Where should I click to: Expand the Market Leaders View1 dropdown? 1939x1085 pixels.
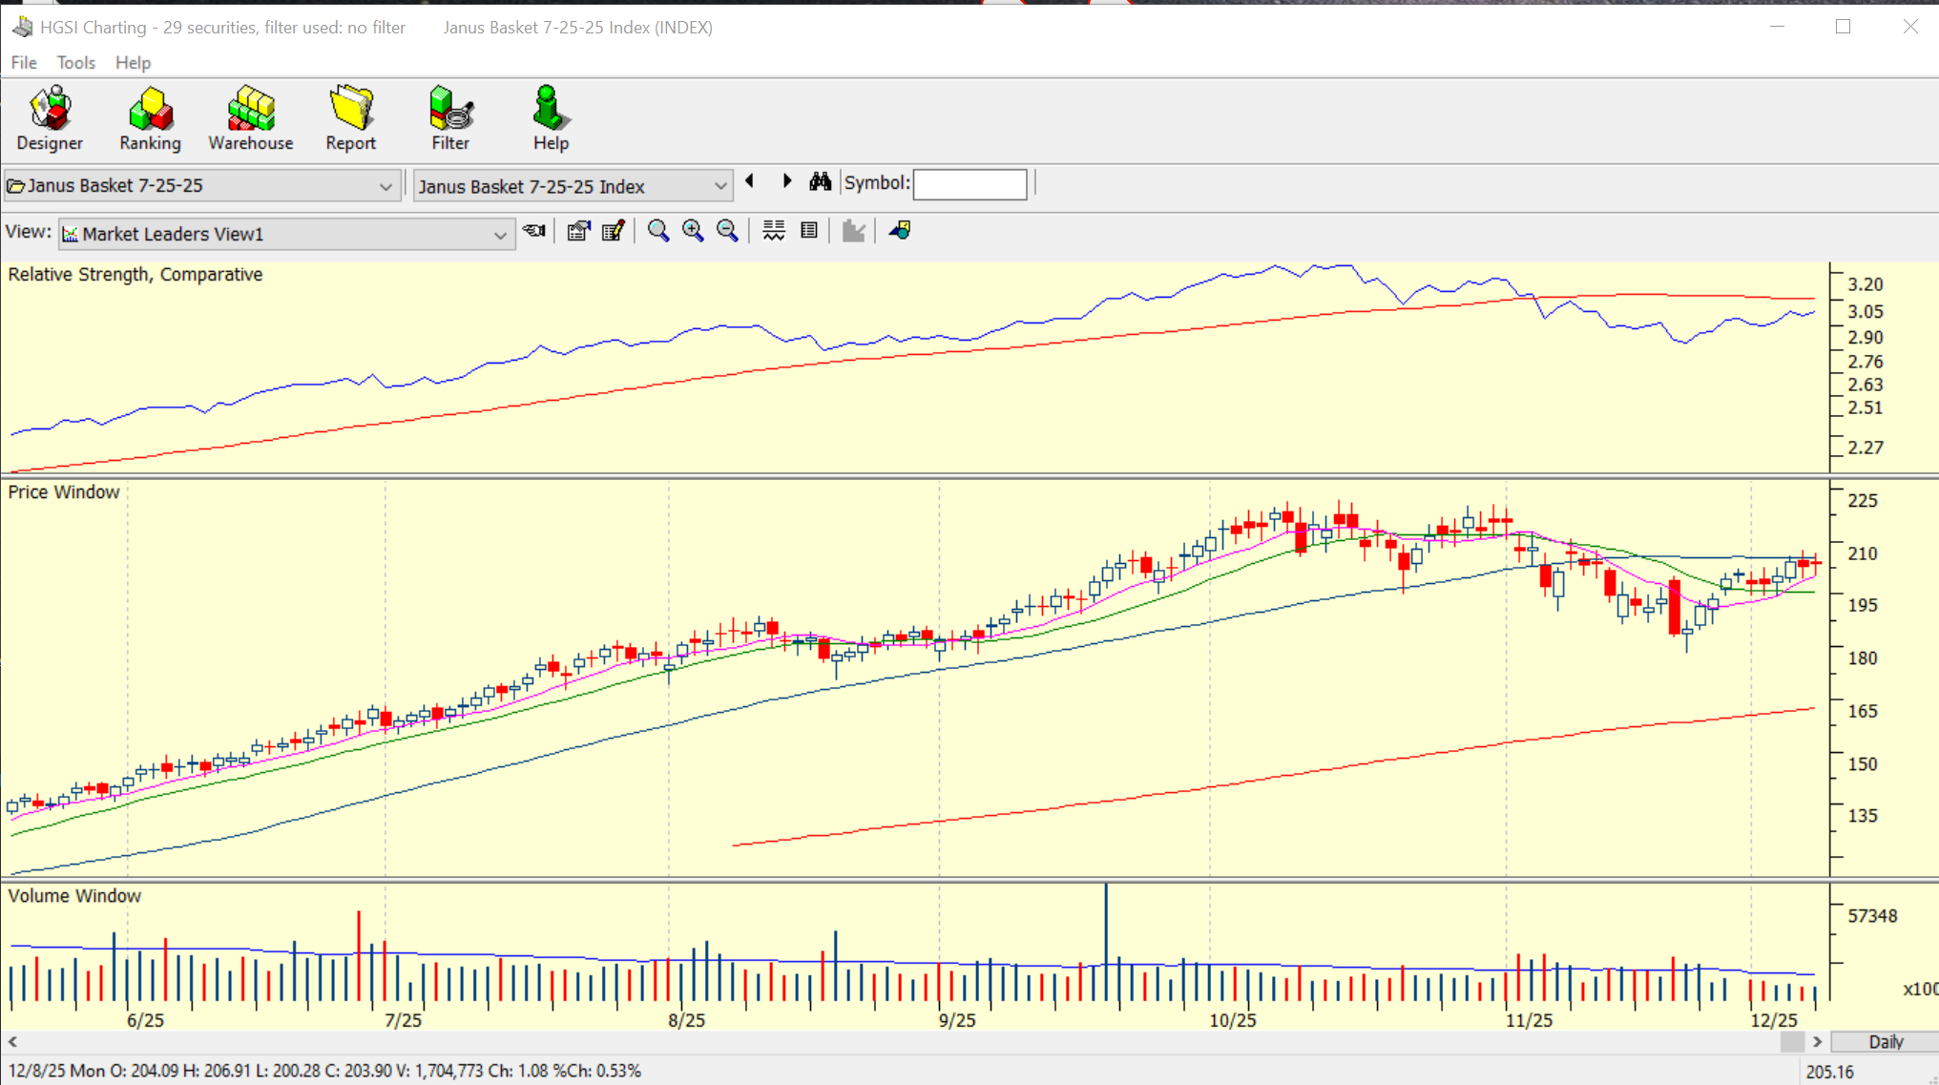500,235
